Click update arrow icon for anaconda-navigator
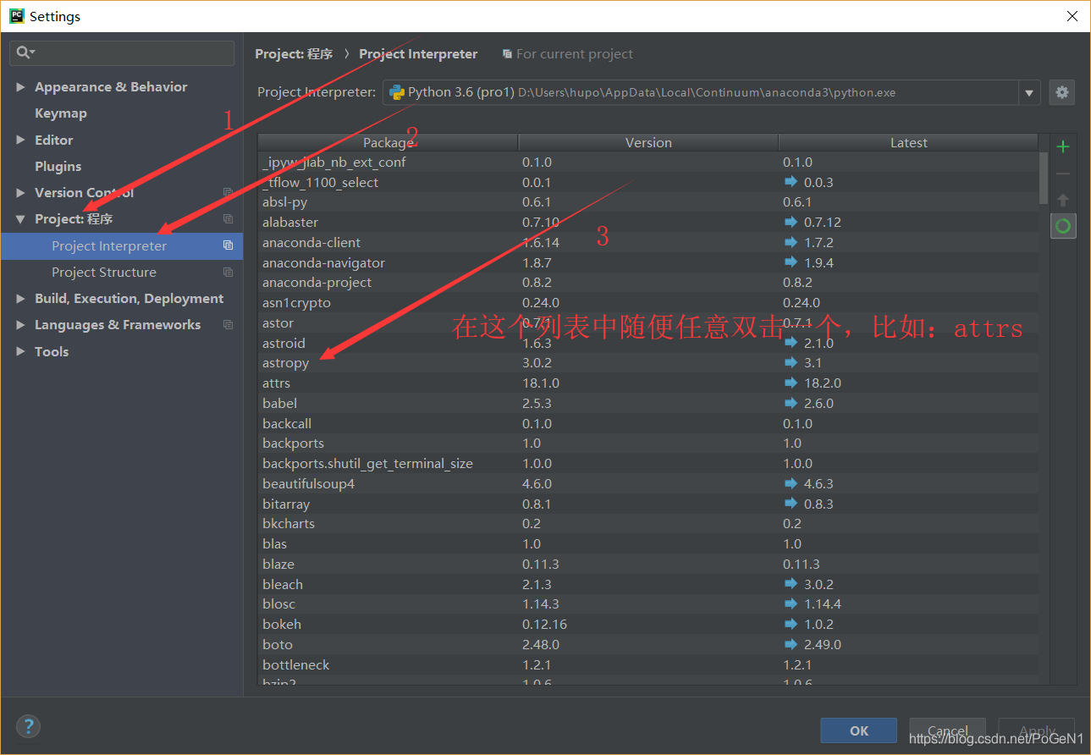Viewport: 1091px width, 755px height. tap(791, 262)
